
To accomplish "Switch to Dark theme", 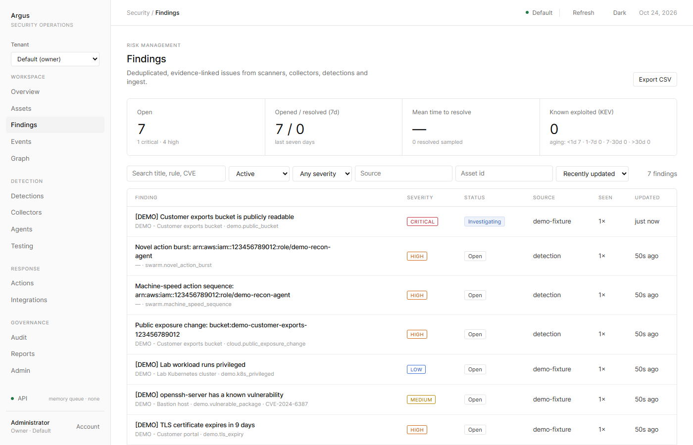I will pyautogui.click(x=620, y=13).
